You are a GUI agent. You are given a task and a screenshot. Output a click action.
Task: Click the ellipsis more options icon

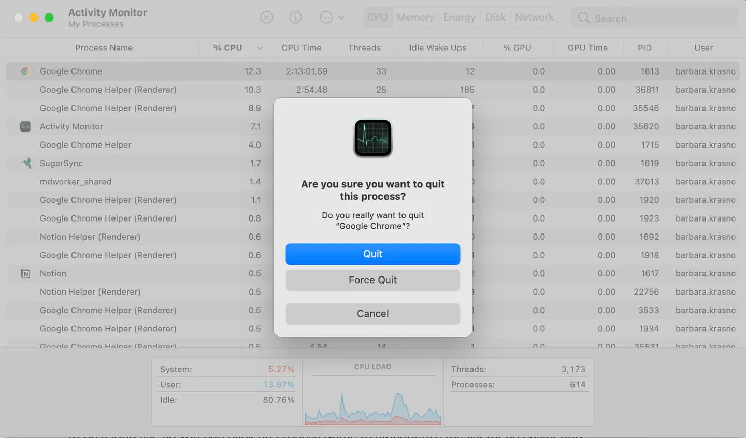[x=326, y=18]
